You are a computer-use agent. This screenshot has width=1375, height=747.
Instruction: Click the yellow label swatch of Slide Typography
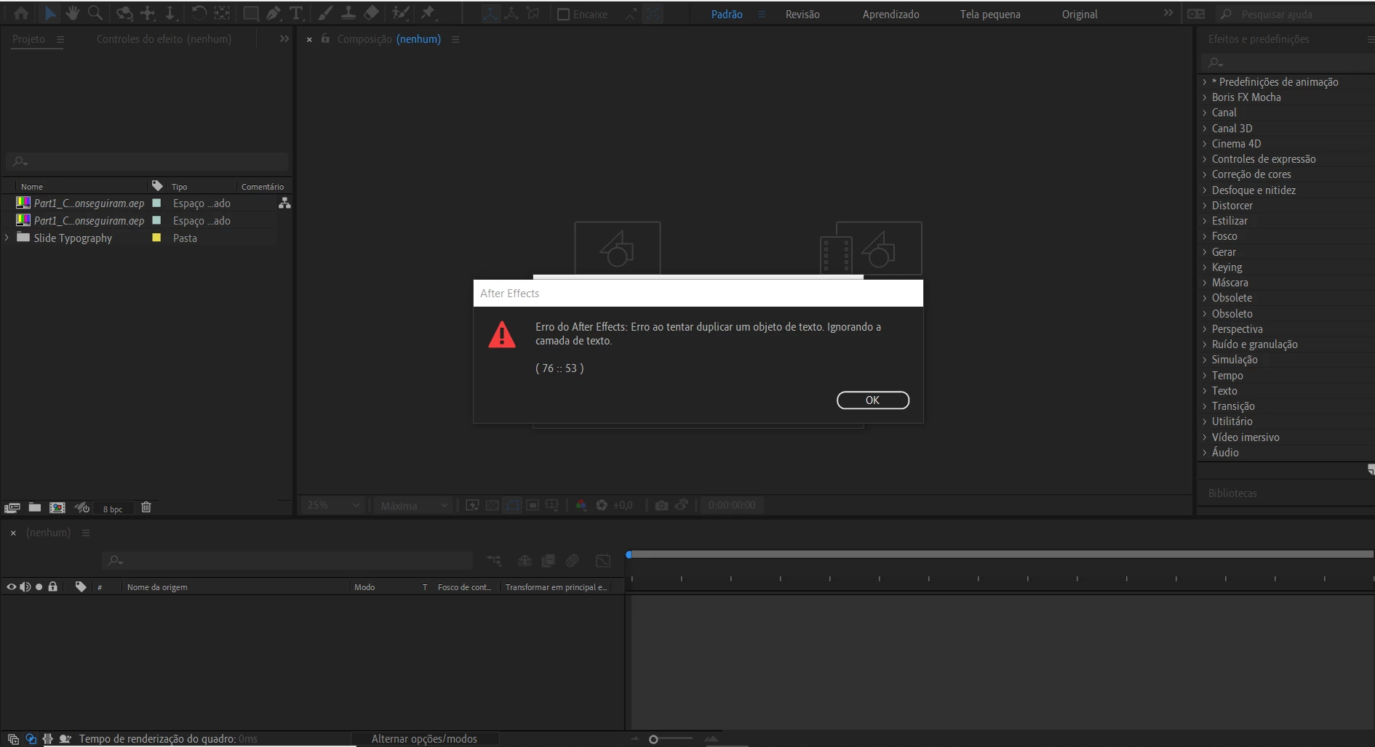156,238
